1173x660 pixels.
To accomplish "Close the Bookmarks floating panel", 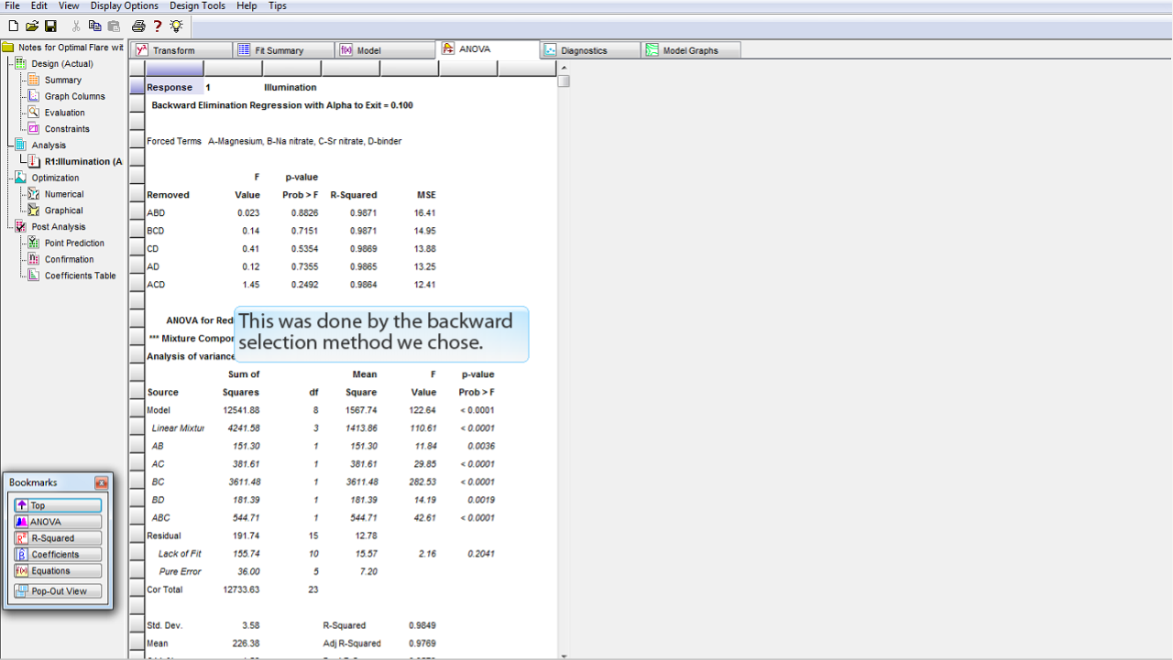I will coord(101,482).
